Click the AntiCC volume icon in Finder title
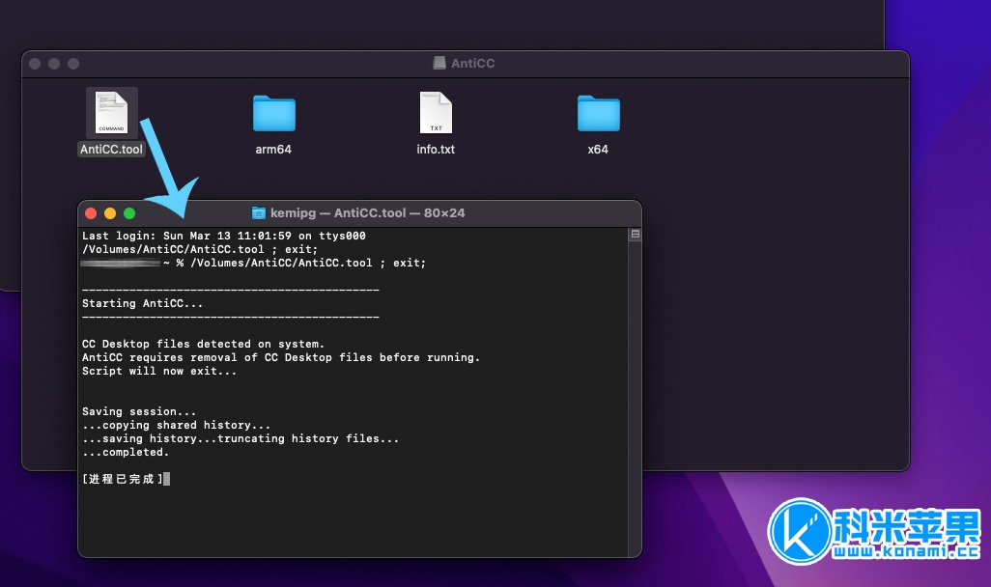Viewport: 991px width, 587px height. coord(439,63)
